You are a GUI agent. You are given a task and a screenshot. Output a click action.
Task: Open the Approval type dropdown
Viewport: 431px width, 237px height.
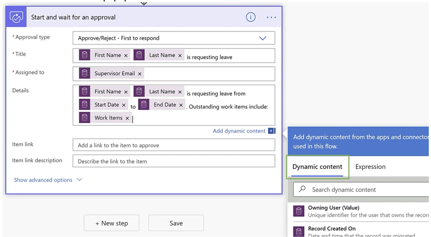[x=263, y=38]
